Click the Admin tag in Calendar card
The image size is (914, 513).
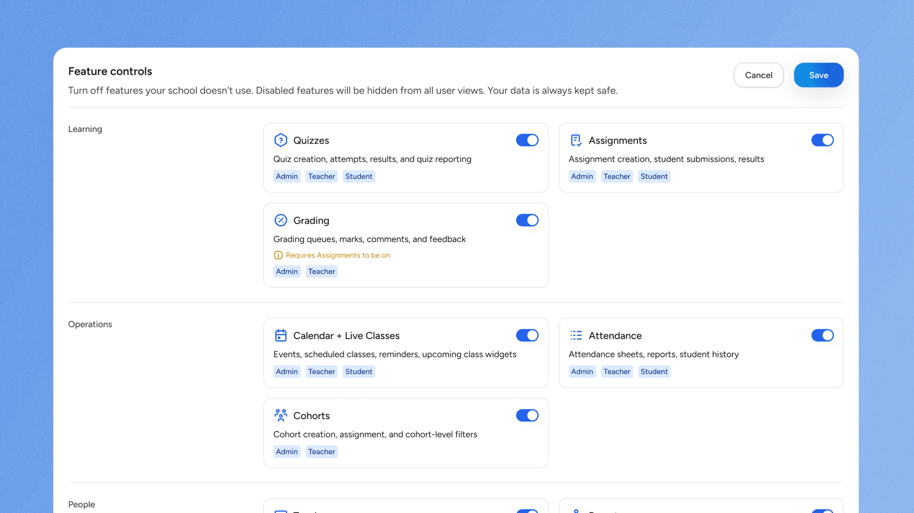[287, 372]
